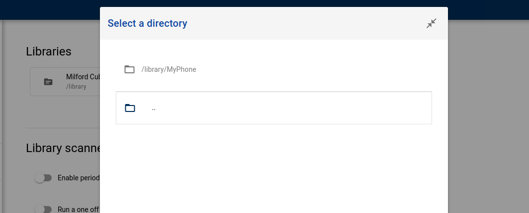Click the empty white area below the directory list
The height and width of the screenshot is (213, 529).
point(273,168)
